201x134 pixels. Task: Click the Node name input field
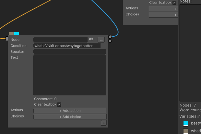pyautogui.click(x=60, y=40)
